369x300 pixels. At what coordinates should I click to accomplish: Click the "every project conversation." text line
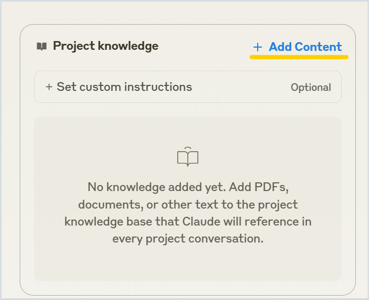(188, 239)
